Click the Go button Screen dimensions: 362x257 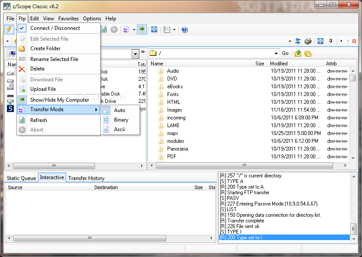(286, 53)
